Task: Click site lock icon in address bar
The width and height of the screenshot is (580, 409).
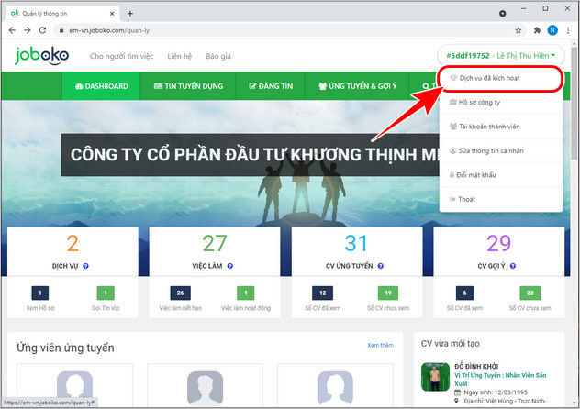Action: pyautogui.click(x=61, y=30)
